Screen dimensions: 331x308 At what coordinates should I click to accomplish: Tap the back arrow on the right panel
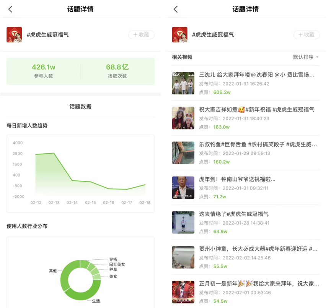[x=176, y=9]
